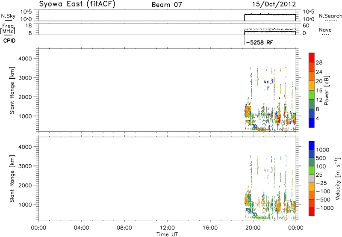Pick the bright blue bottom Power colorbar swatch

click(312, 123)
